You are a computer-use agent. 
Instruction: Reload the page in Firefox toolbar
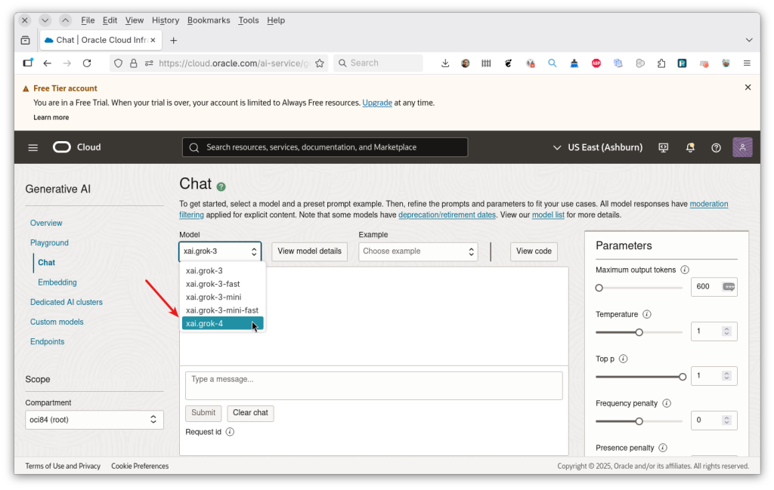pos(87,63)
